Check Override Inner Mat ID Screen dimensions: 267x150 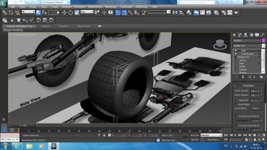[236, 116]
